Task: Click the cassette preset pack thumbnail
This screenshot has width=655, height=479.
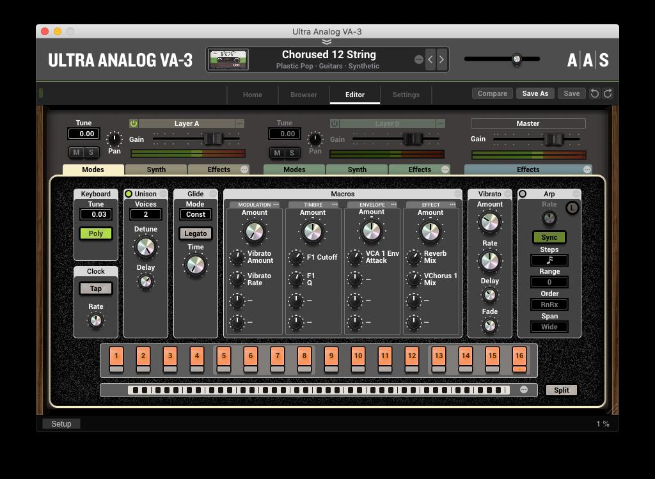Action: [228, 59]
